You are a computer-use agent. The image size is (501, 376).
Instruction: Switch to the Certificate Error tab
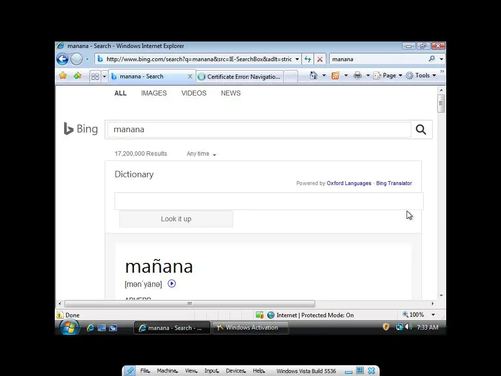pyautogui.click(x=240, y=77)
